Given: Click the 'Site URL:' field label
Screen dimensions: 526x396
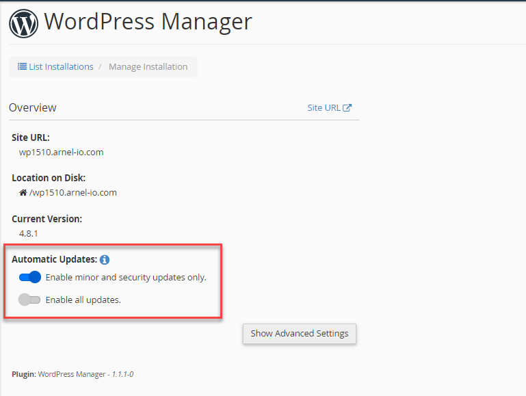Looking at the screenshot, I should 31,137.
